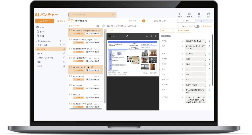Image resolution: width=252 pixels, height=135 pixels.
Task: Zoom out PDF with the minus icon
Action: [119, 36]
